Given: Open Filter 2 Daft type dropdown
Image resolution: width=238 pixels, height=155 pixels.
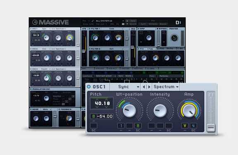Looking at the screenshot, I should [x=112, y=49].
